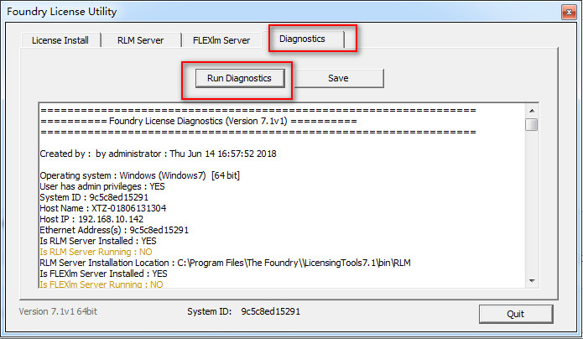Click the 'RLM Server Installation Location' line
Screen dimensions: 583x339
(226, 263)
